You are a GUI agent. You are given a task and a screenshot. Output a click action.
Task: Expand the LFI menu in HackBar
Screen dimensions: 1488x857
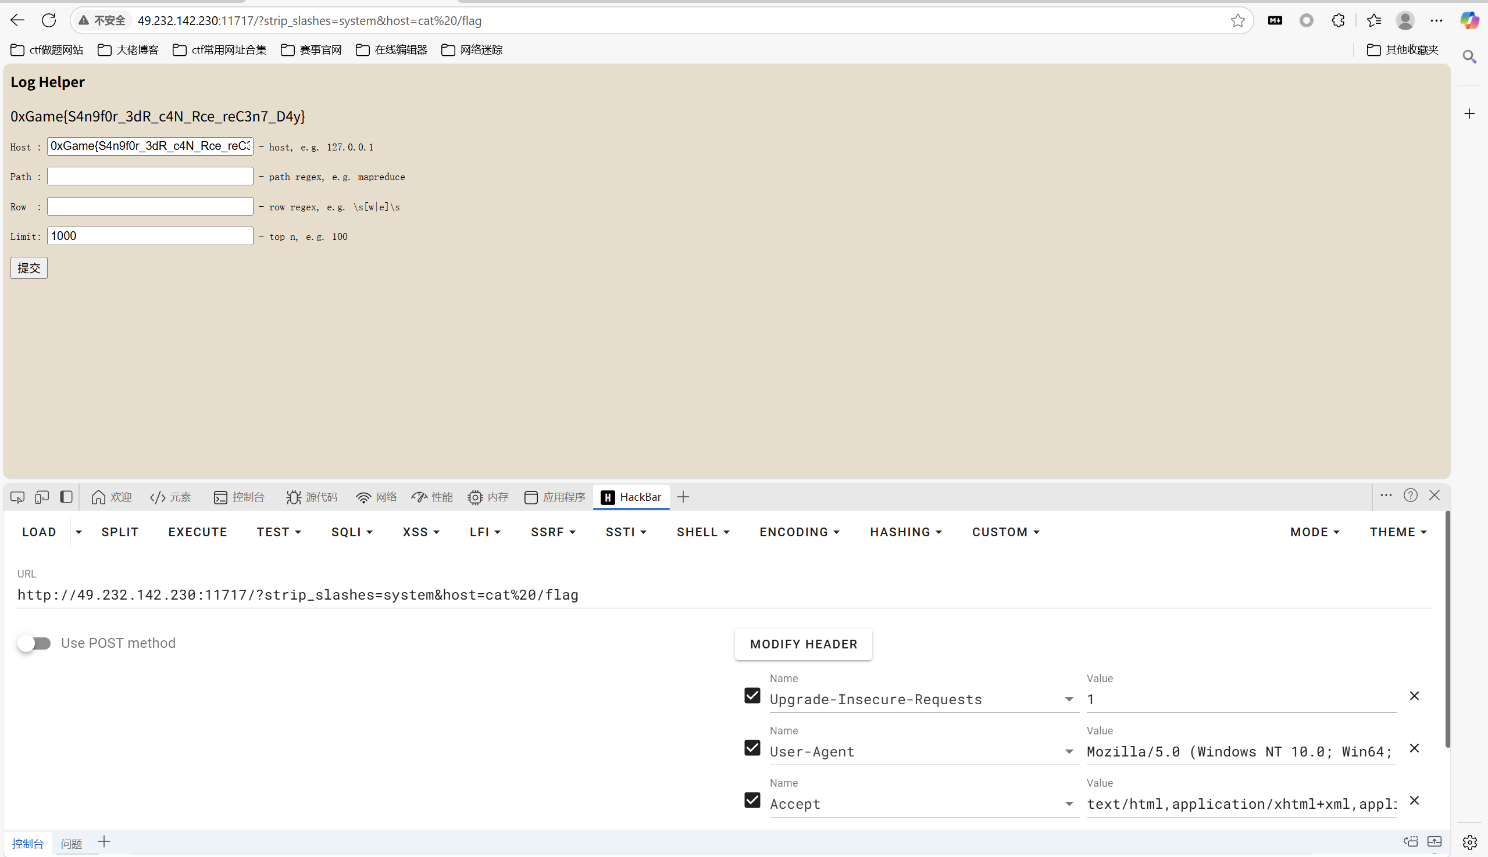pos(485,532)
